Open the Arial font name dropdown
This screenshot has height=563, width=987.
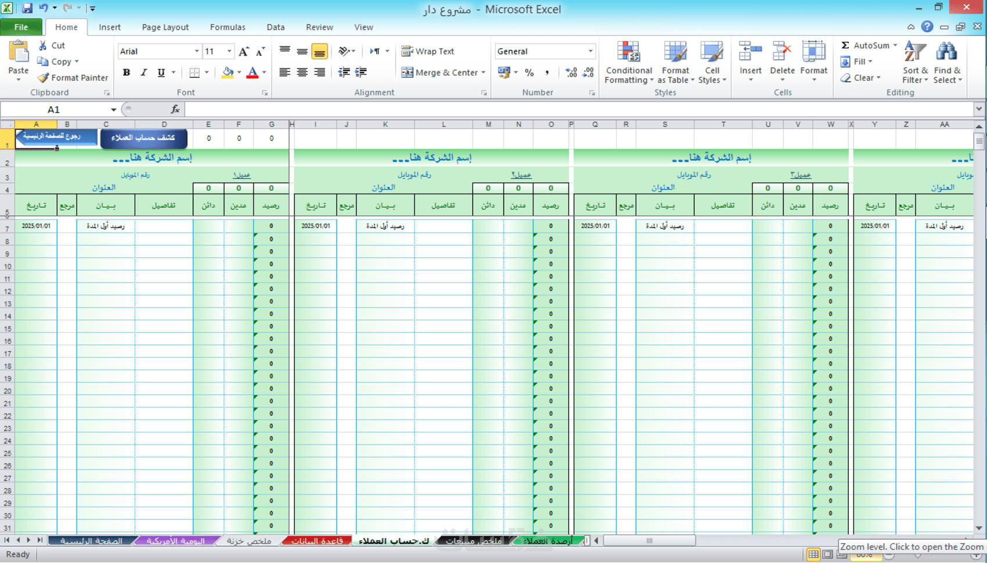(x=196, y=52)
